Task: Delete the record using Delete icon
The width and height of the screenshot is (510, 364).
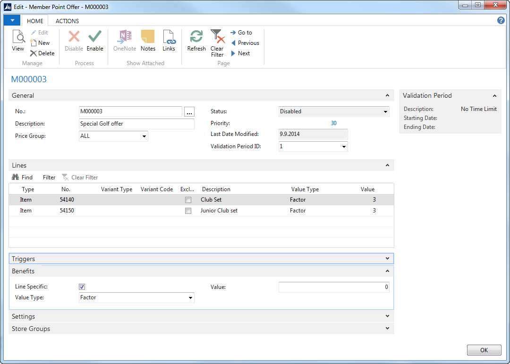Action: click(x=34, y=53)
